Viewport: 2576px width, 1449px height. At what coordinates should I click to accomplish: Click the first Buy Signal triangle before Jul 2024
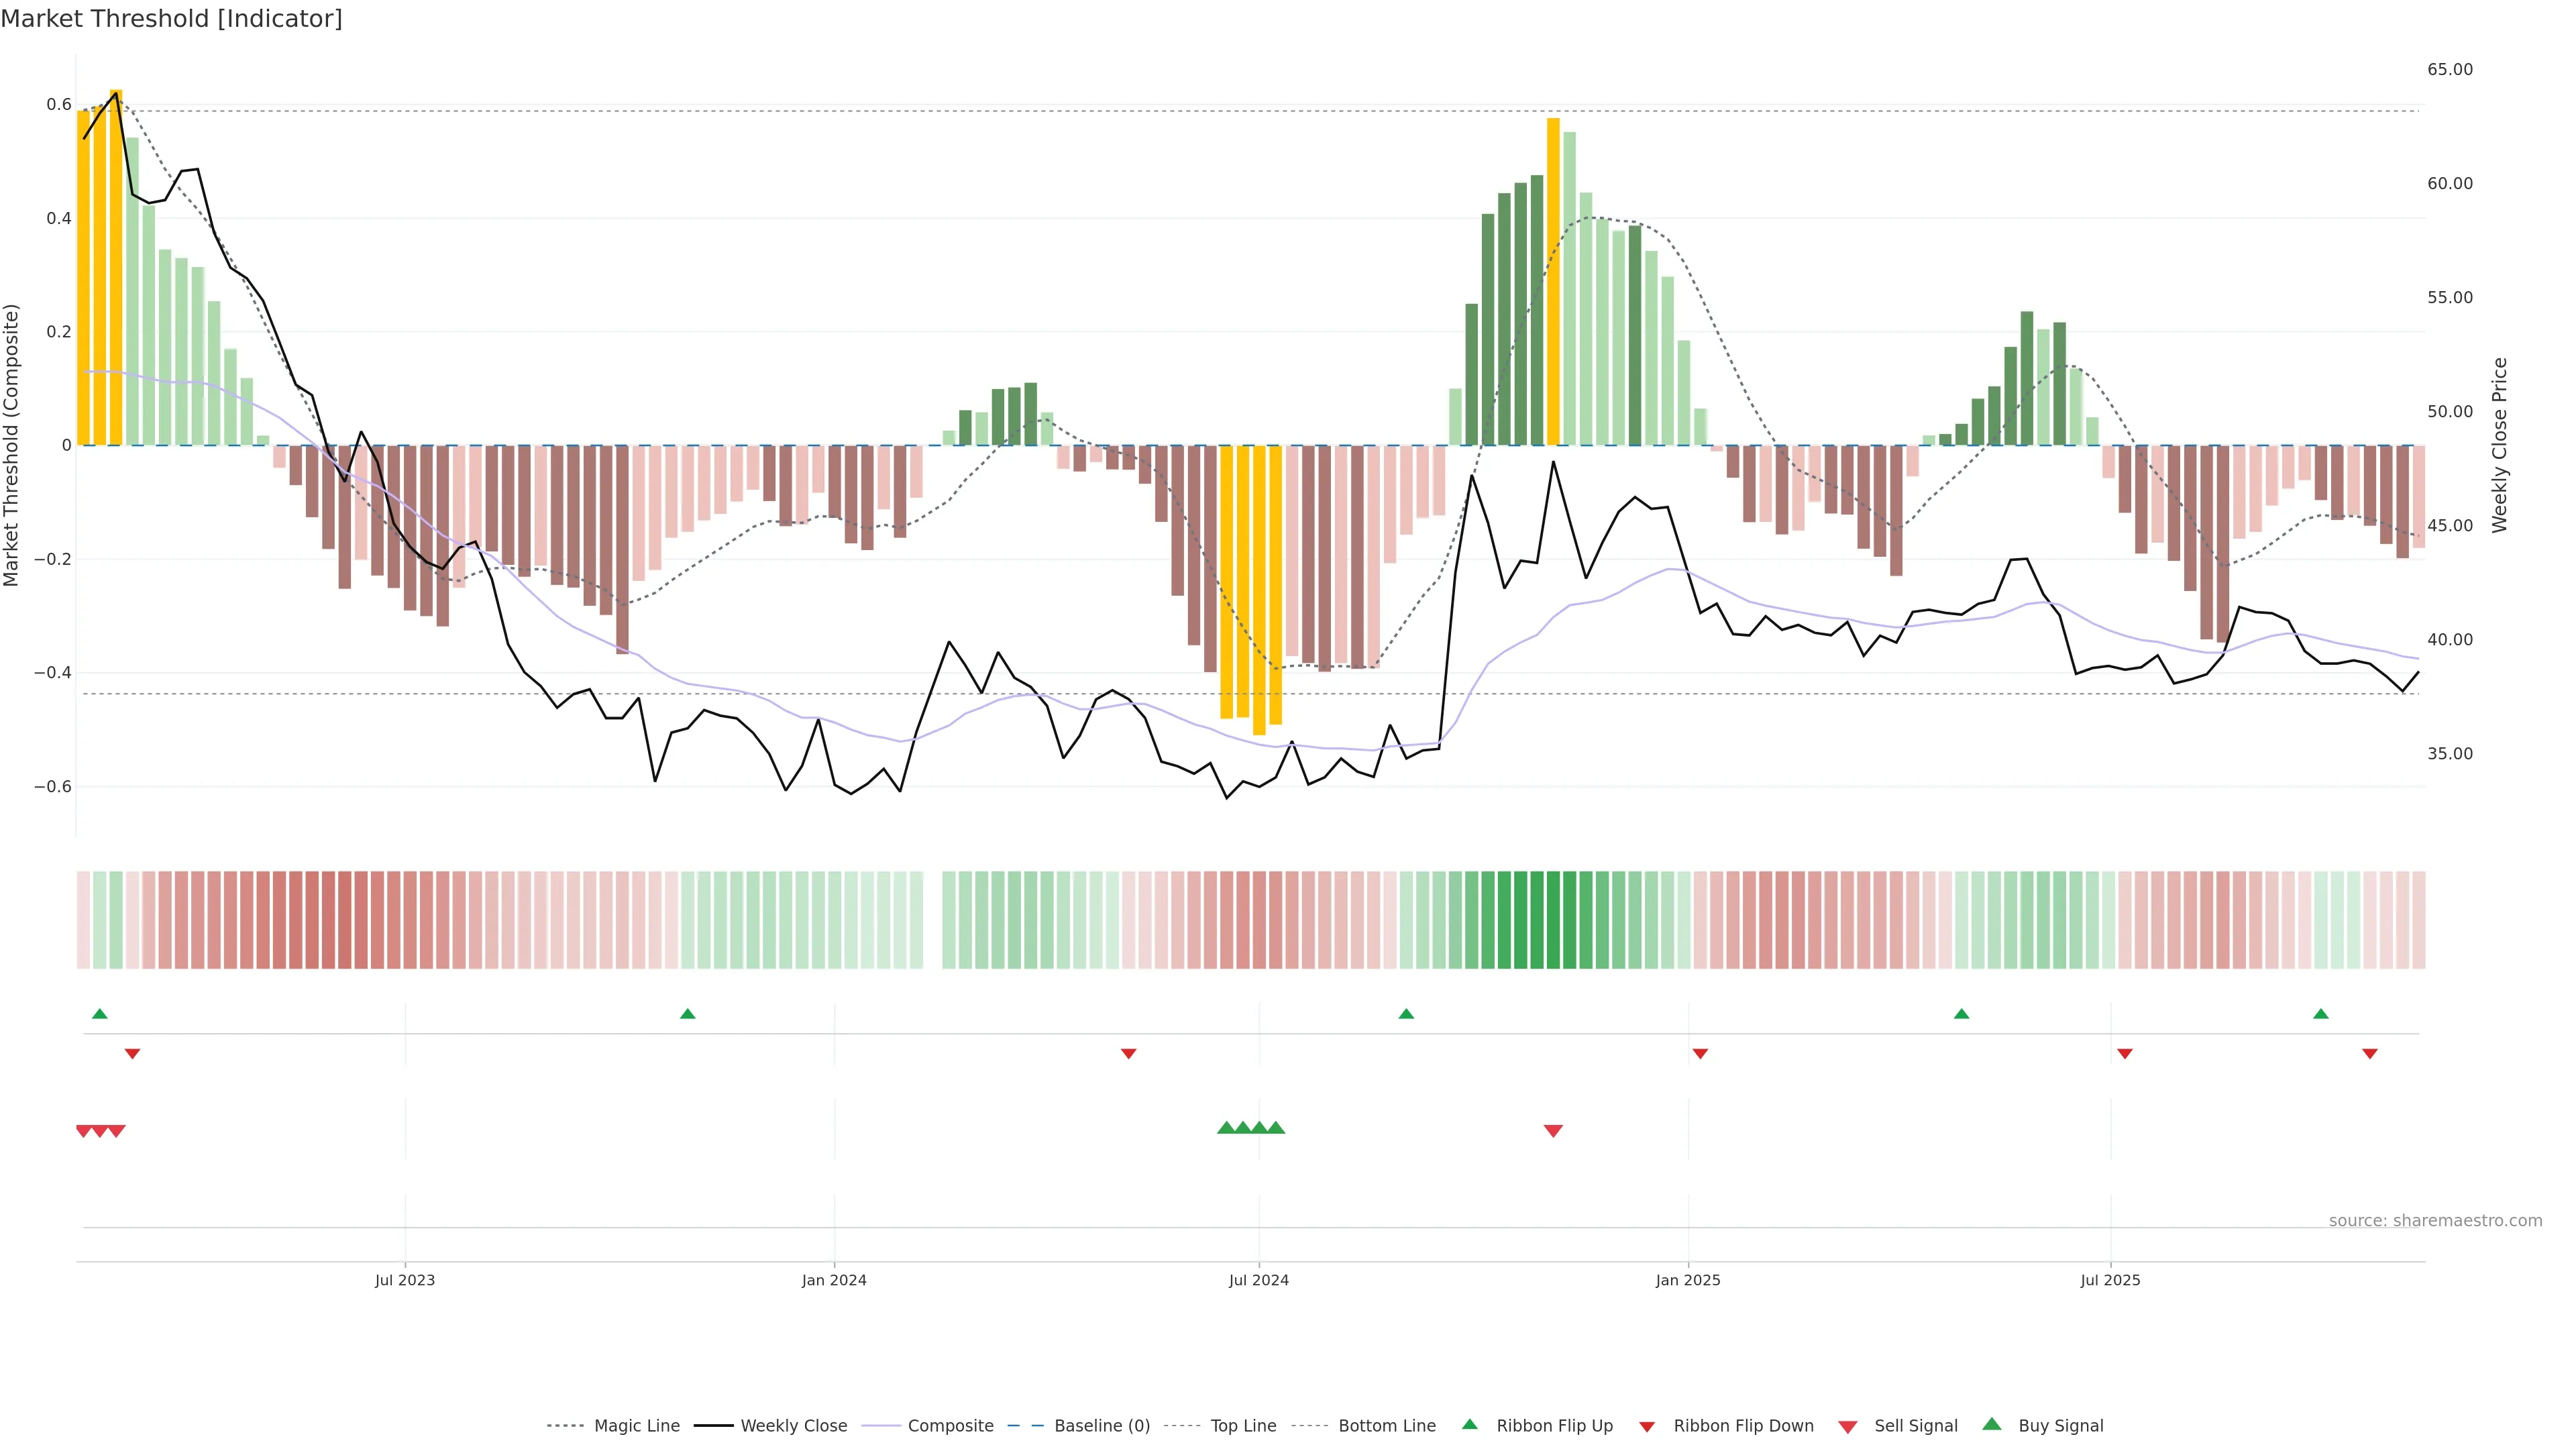point(1226,1128)
